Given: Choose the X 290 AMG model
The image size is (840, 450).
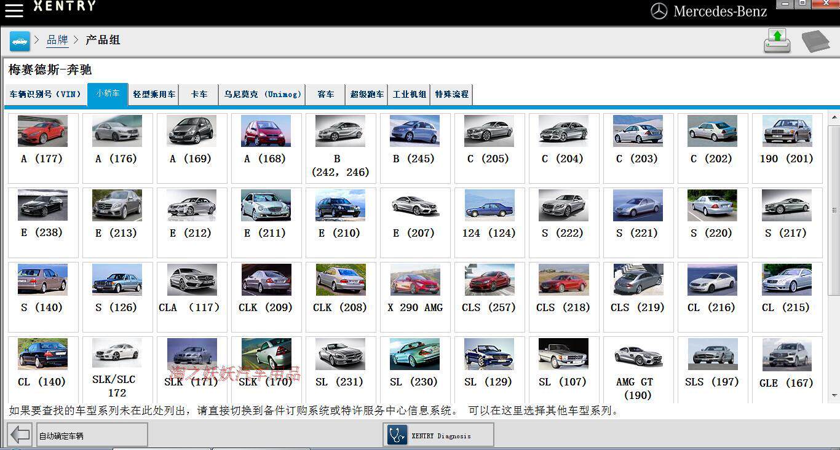Looking at the screenshot, I should [x=415, y=297].
